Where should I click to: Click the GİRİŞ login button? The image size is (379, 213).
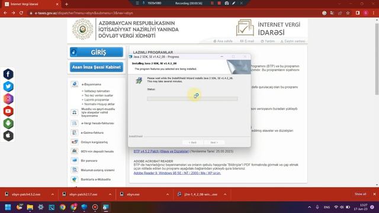97,52
